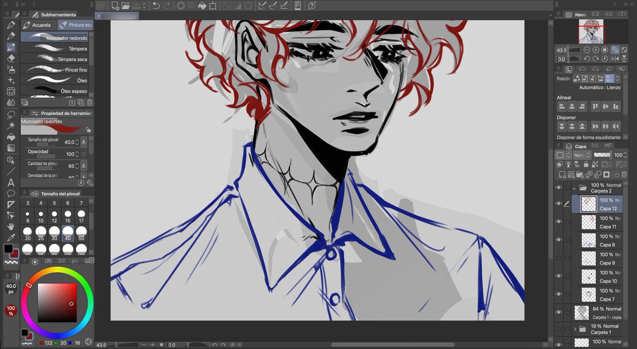The width and height of the screenshot is (637, 349).
Task: Toggle visibility of Carpeta 1 - copia
Action: click(x=558, y=312)
